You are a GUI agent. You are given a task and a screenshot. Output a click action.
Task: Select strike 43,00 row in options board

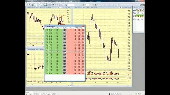(x=65, y=44)
